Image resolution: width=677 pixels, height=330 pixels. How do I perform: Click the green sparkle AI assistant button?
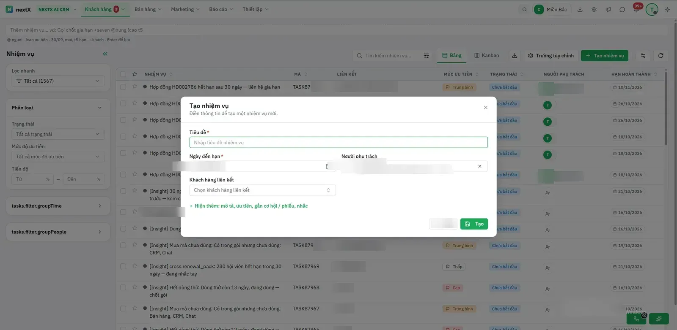pos(659,319)
